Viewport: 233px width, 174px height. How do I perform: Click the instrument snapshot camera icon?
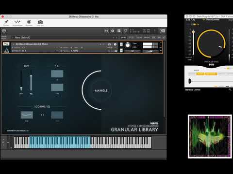coord(109,44)
